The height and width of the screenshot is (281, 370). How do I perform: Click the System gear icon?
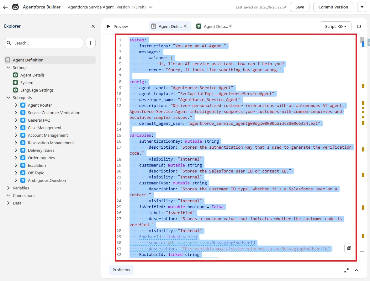tap(15, 82)
